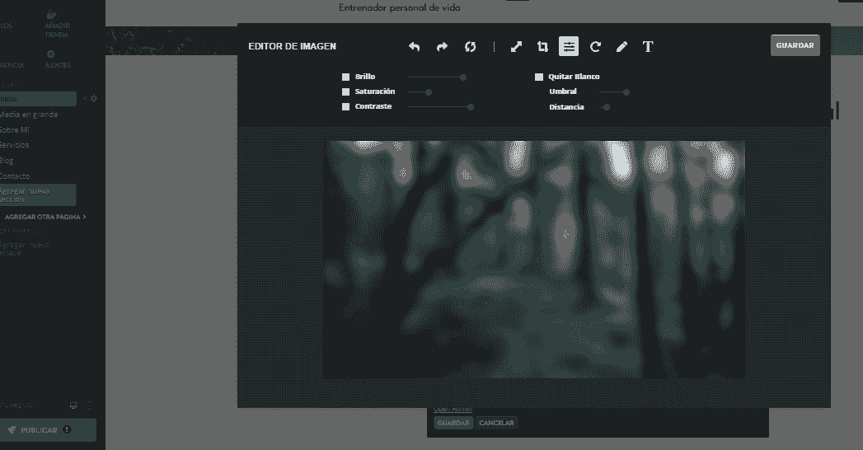This screenshot has height=450, width=863.
Task: Click the forest image canvas
Action: (x=534, y=260)
